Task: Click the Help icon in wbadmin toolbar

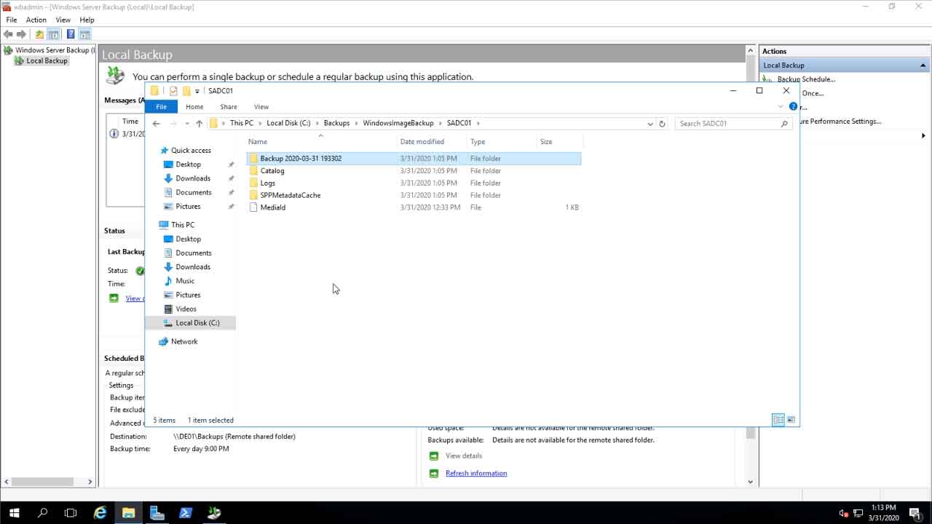Action: coord(71,34)
